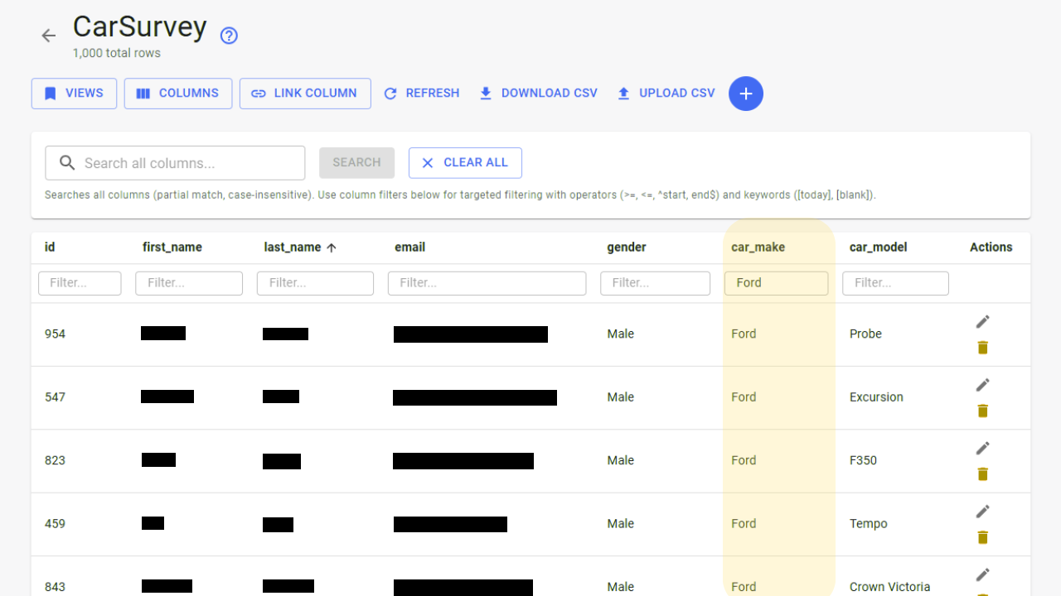Click the first_name filter box
Image resolution: width=1061 pixels, height=596 pixels.
pos(189,283)
